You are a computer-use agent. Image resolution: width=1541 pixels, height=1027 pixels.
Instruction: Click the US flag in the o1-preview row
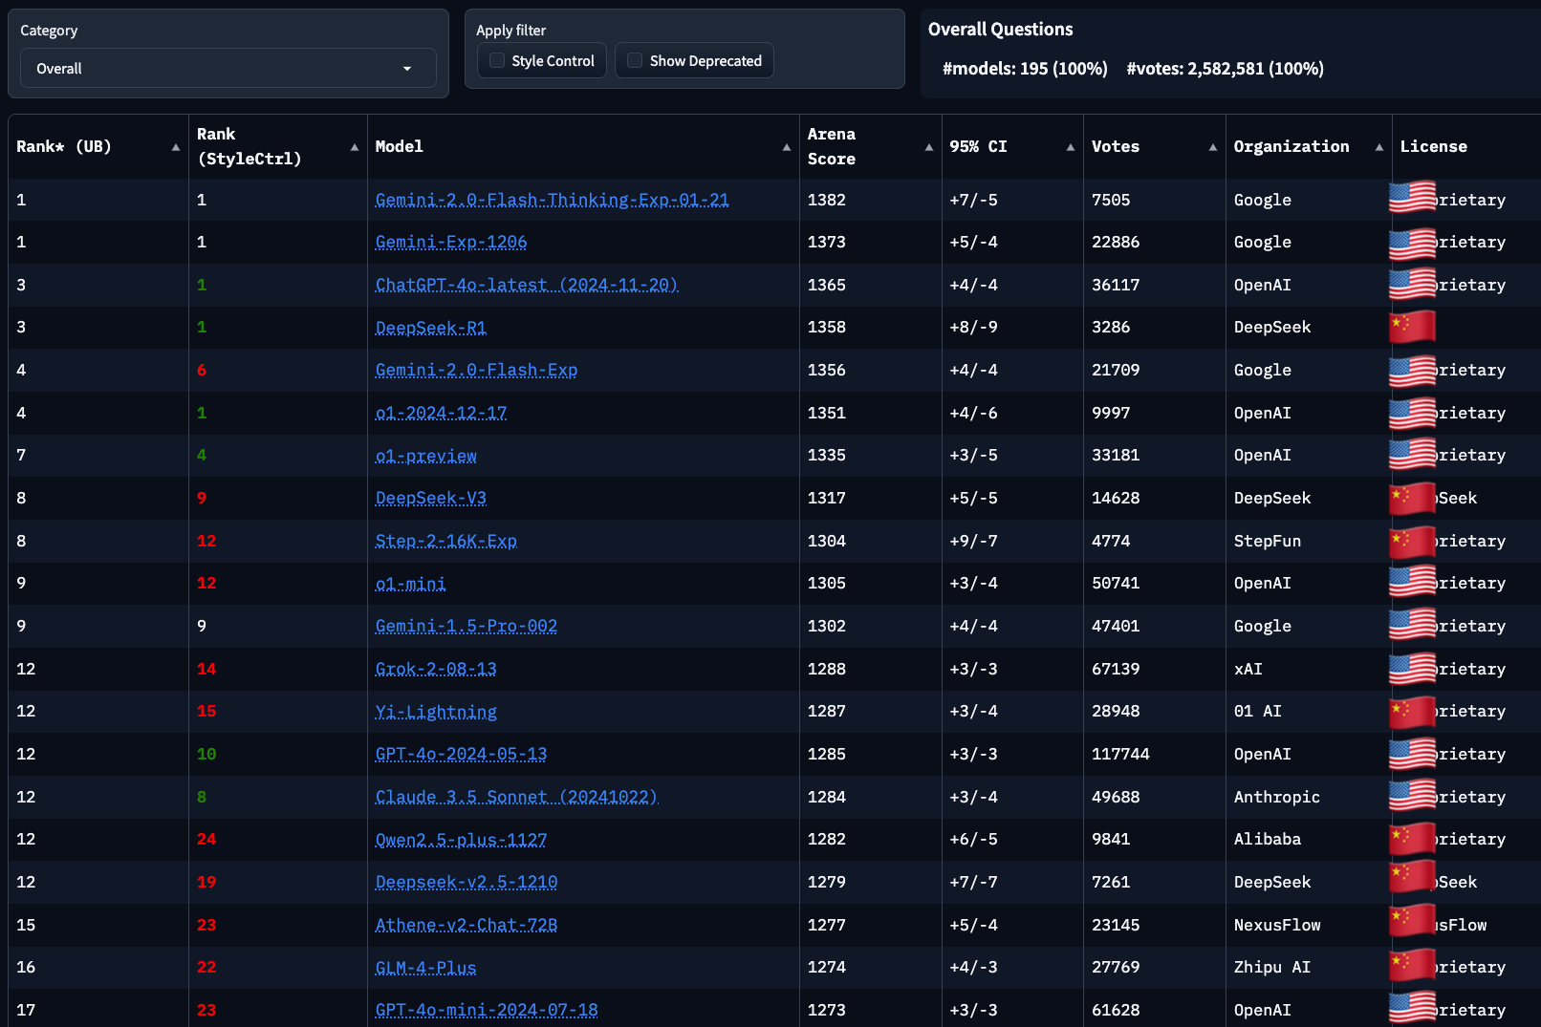click(1413, 454)
